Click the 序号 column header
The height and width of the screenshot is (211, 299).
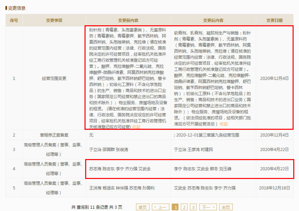pos(14,20)
